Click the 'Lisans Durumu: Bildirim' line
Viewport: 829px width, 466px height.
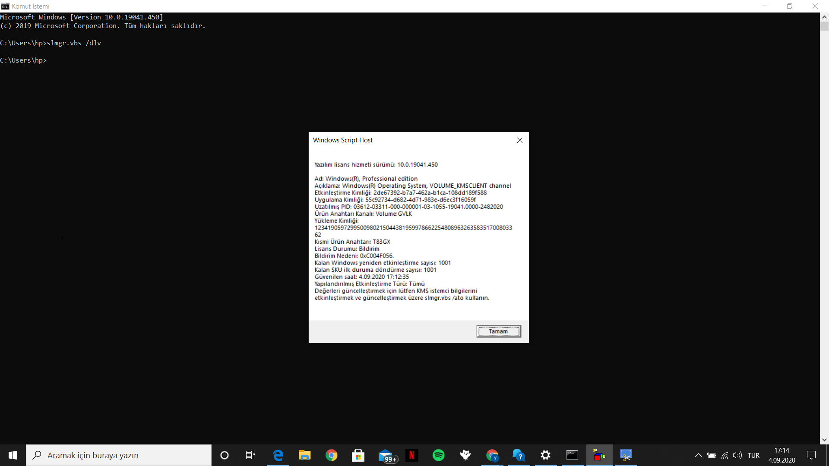(347, 249)
